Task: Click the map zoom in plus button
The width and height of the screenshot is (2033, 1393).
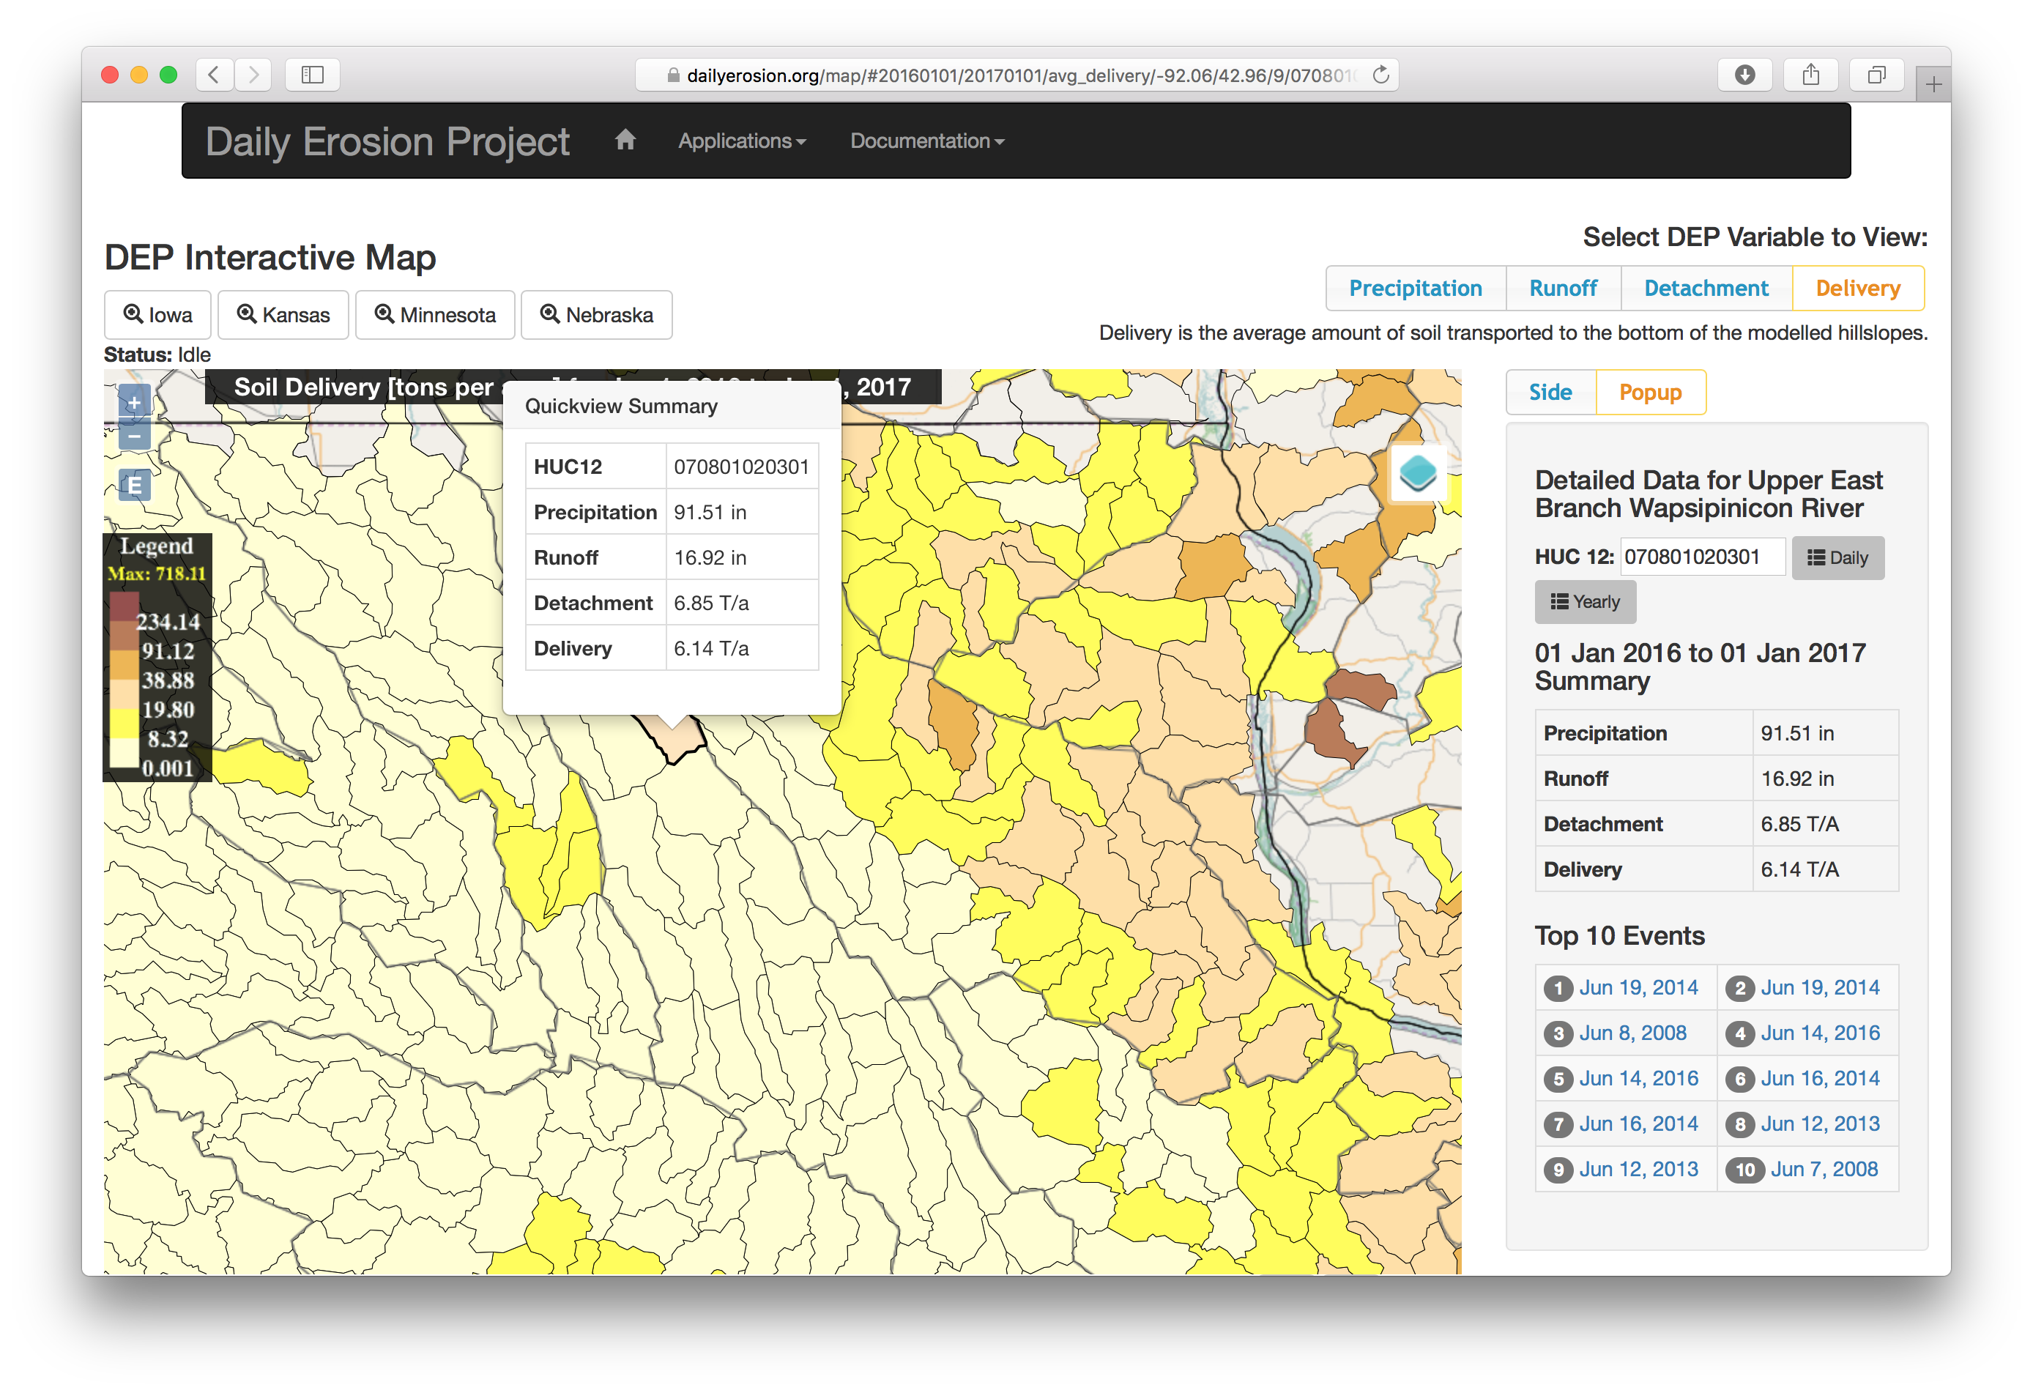Action: (x=134, y=403)
